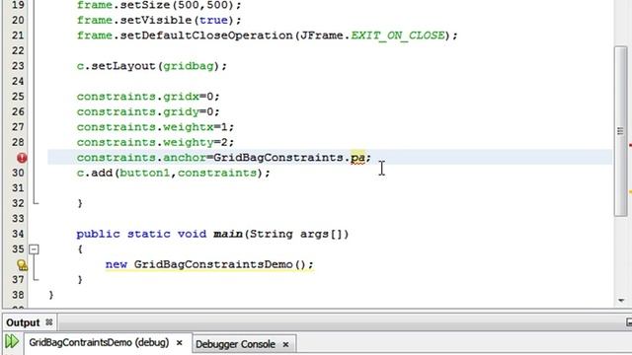Close the Output panel via its X icon

tap(49, 322)
